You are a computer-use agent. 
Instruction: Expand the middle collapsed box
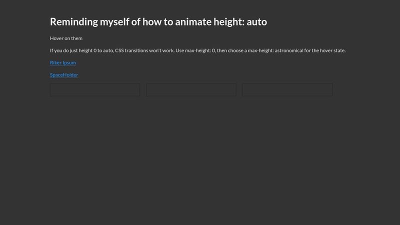coord(191,89)
